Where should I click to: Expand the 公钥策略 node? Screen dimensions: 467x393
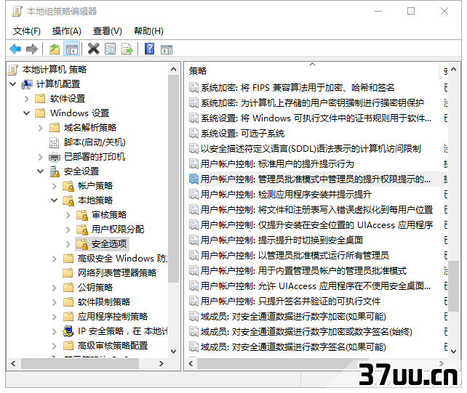point(55,288)
